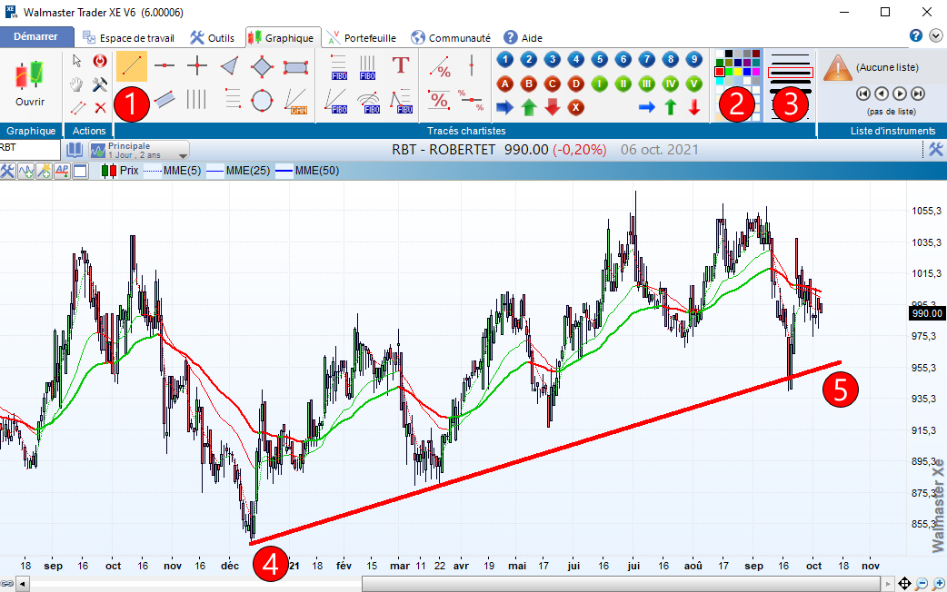Viewport: 947px width, 592px height.
Task: Select the blue number 1 marker
Action: [505, 59]
